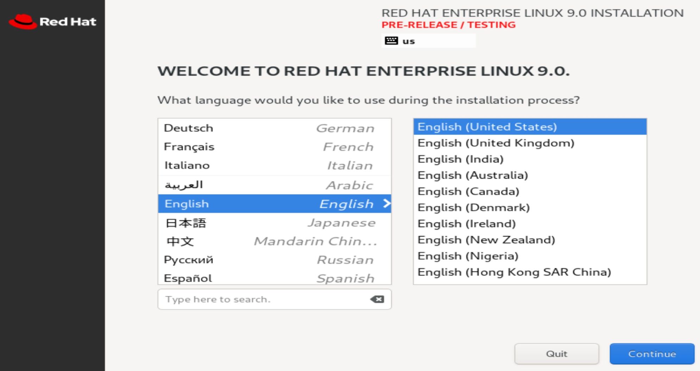Select Русский language row
This screenshot has width=700, height=371.
pyautogui.click(x=275, y=260)
